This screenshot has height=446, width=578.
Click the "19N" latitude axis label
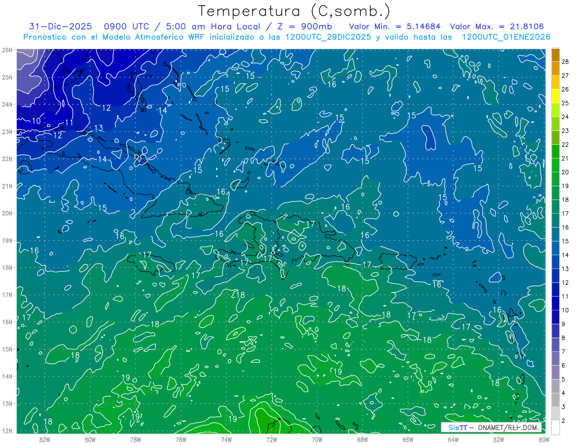[x=7, y=240]
